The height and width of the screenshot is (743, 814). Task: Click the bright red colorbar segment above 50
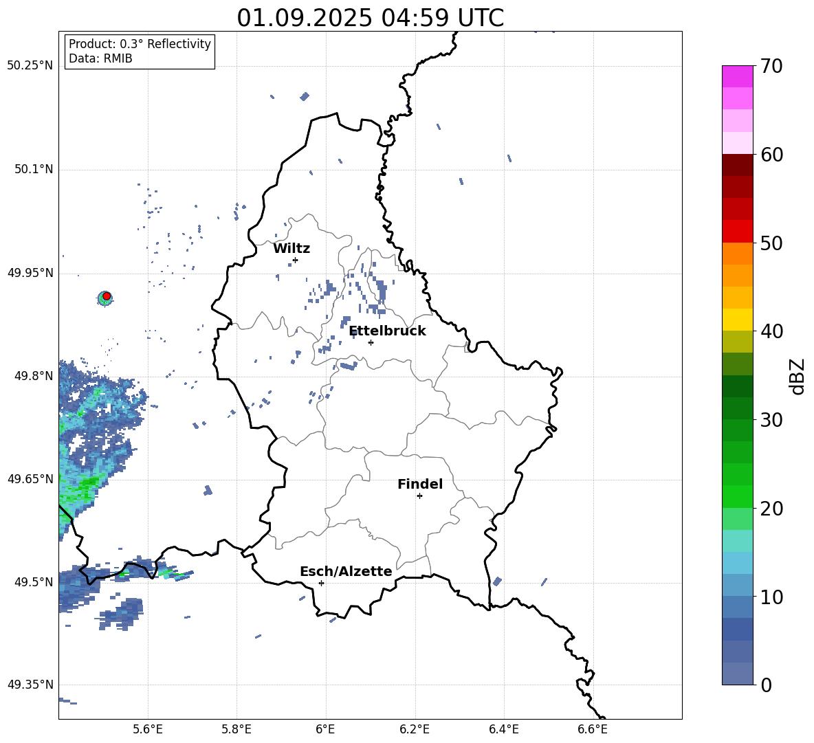coord(737,232)
